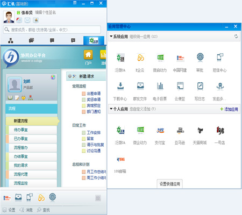
Task: Click the padlock icon on the user card
Action: click(24, 98)
